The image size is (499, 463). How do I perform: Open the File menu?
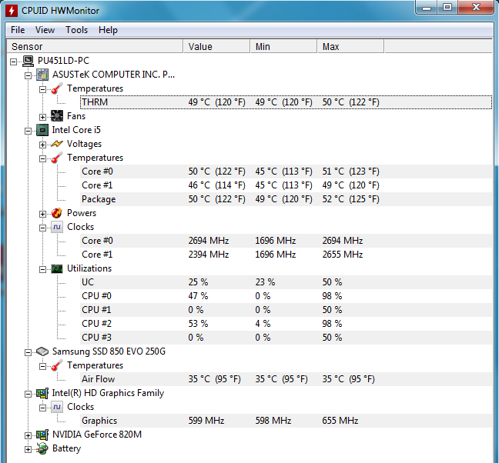18,30
